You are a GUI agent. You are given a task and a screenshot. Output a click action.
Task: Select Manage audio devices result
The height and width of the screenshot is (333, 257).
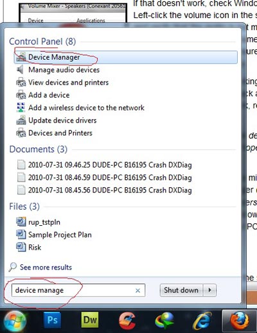pos(64,70)
